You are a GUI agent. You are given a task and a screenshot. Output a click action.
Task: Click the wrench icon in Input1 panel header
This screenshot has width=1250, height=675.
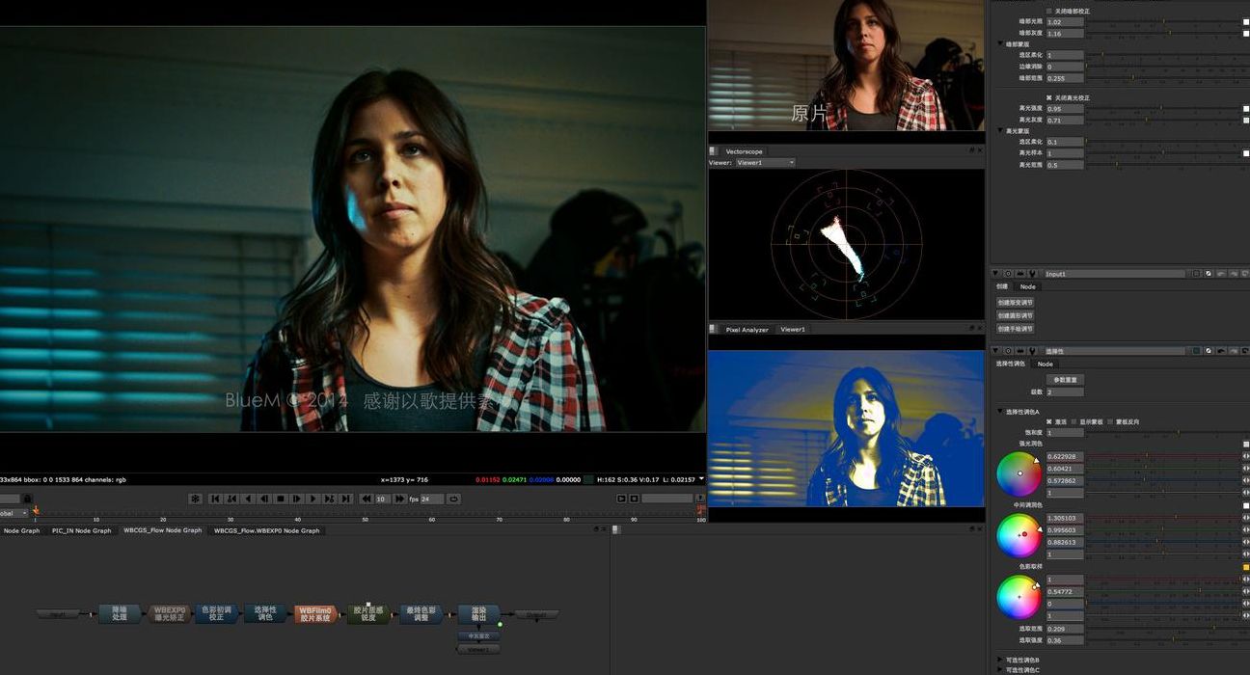tap(1032, 274)
